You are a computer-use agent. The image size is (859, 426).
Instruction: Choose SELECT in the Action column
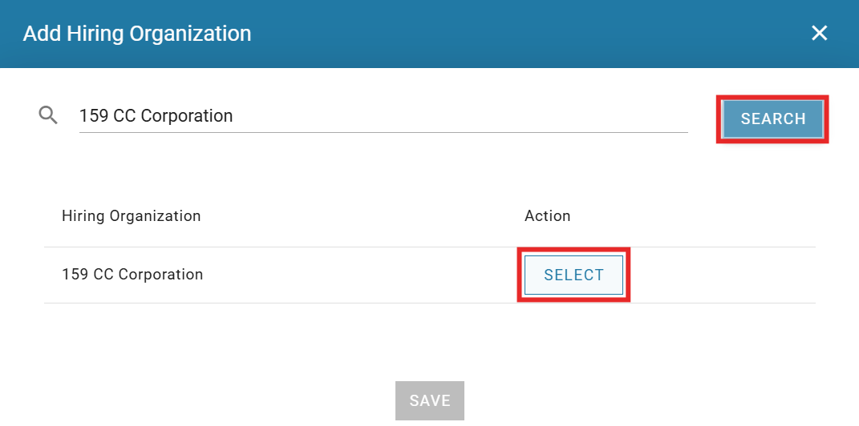point(573,275)
